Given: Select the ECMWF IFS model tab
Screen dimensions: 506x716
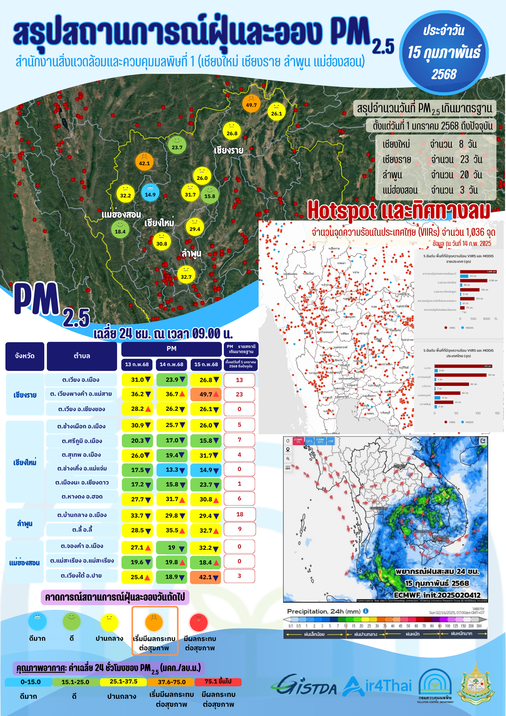Looking at the screenshot, I should [298, 441].
